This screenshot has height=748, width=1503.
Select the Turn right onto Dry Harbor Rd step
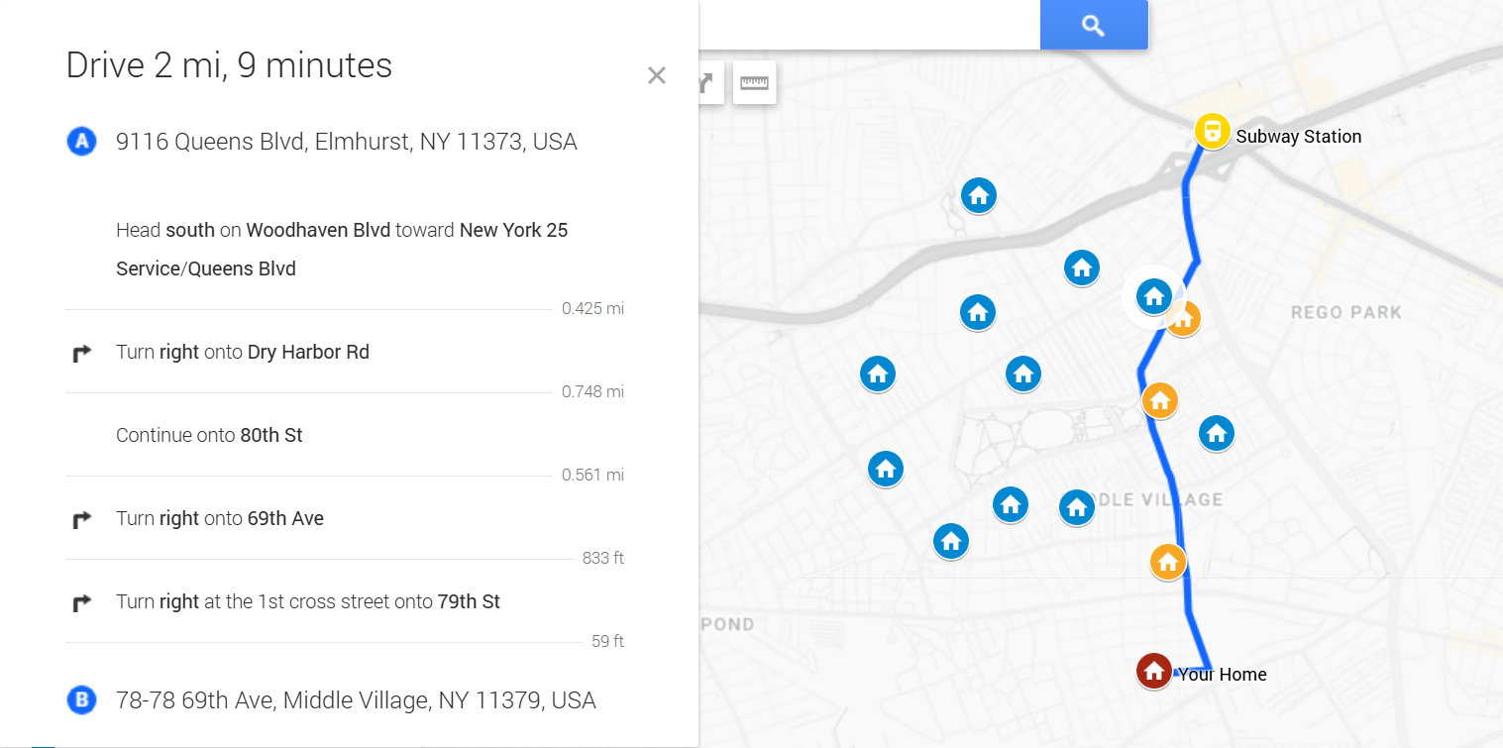click(x=243, y=352)
